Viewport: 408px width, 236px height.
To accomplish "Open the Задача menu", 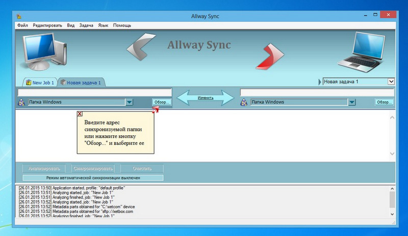I will [x=86, y=25].
